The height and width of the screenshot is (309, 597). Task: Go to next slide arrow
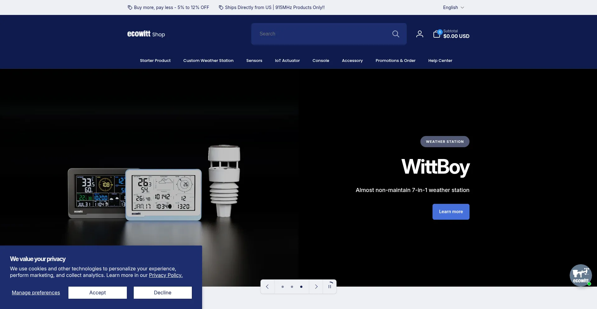tap(316, 287)
